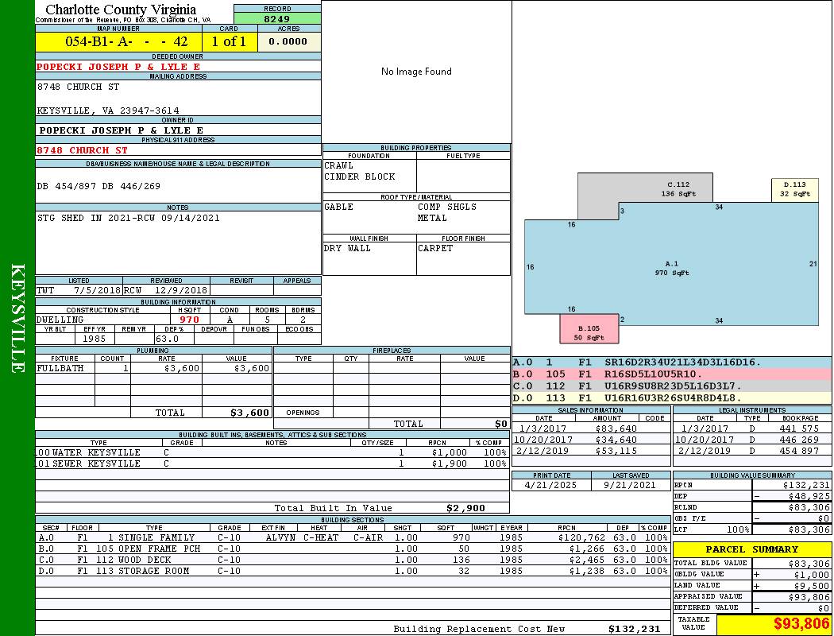Click pink sketch code row B.0 105
834x636 pixels.
pos(672,374)
